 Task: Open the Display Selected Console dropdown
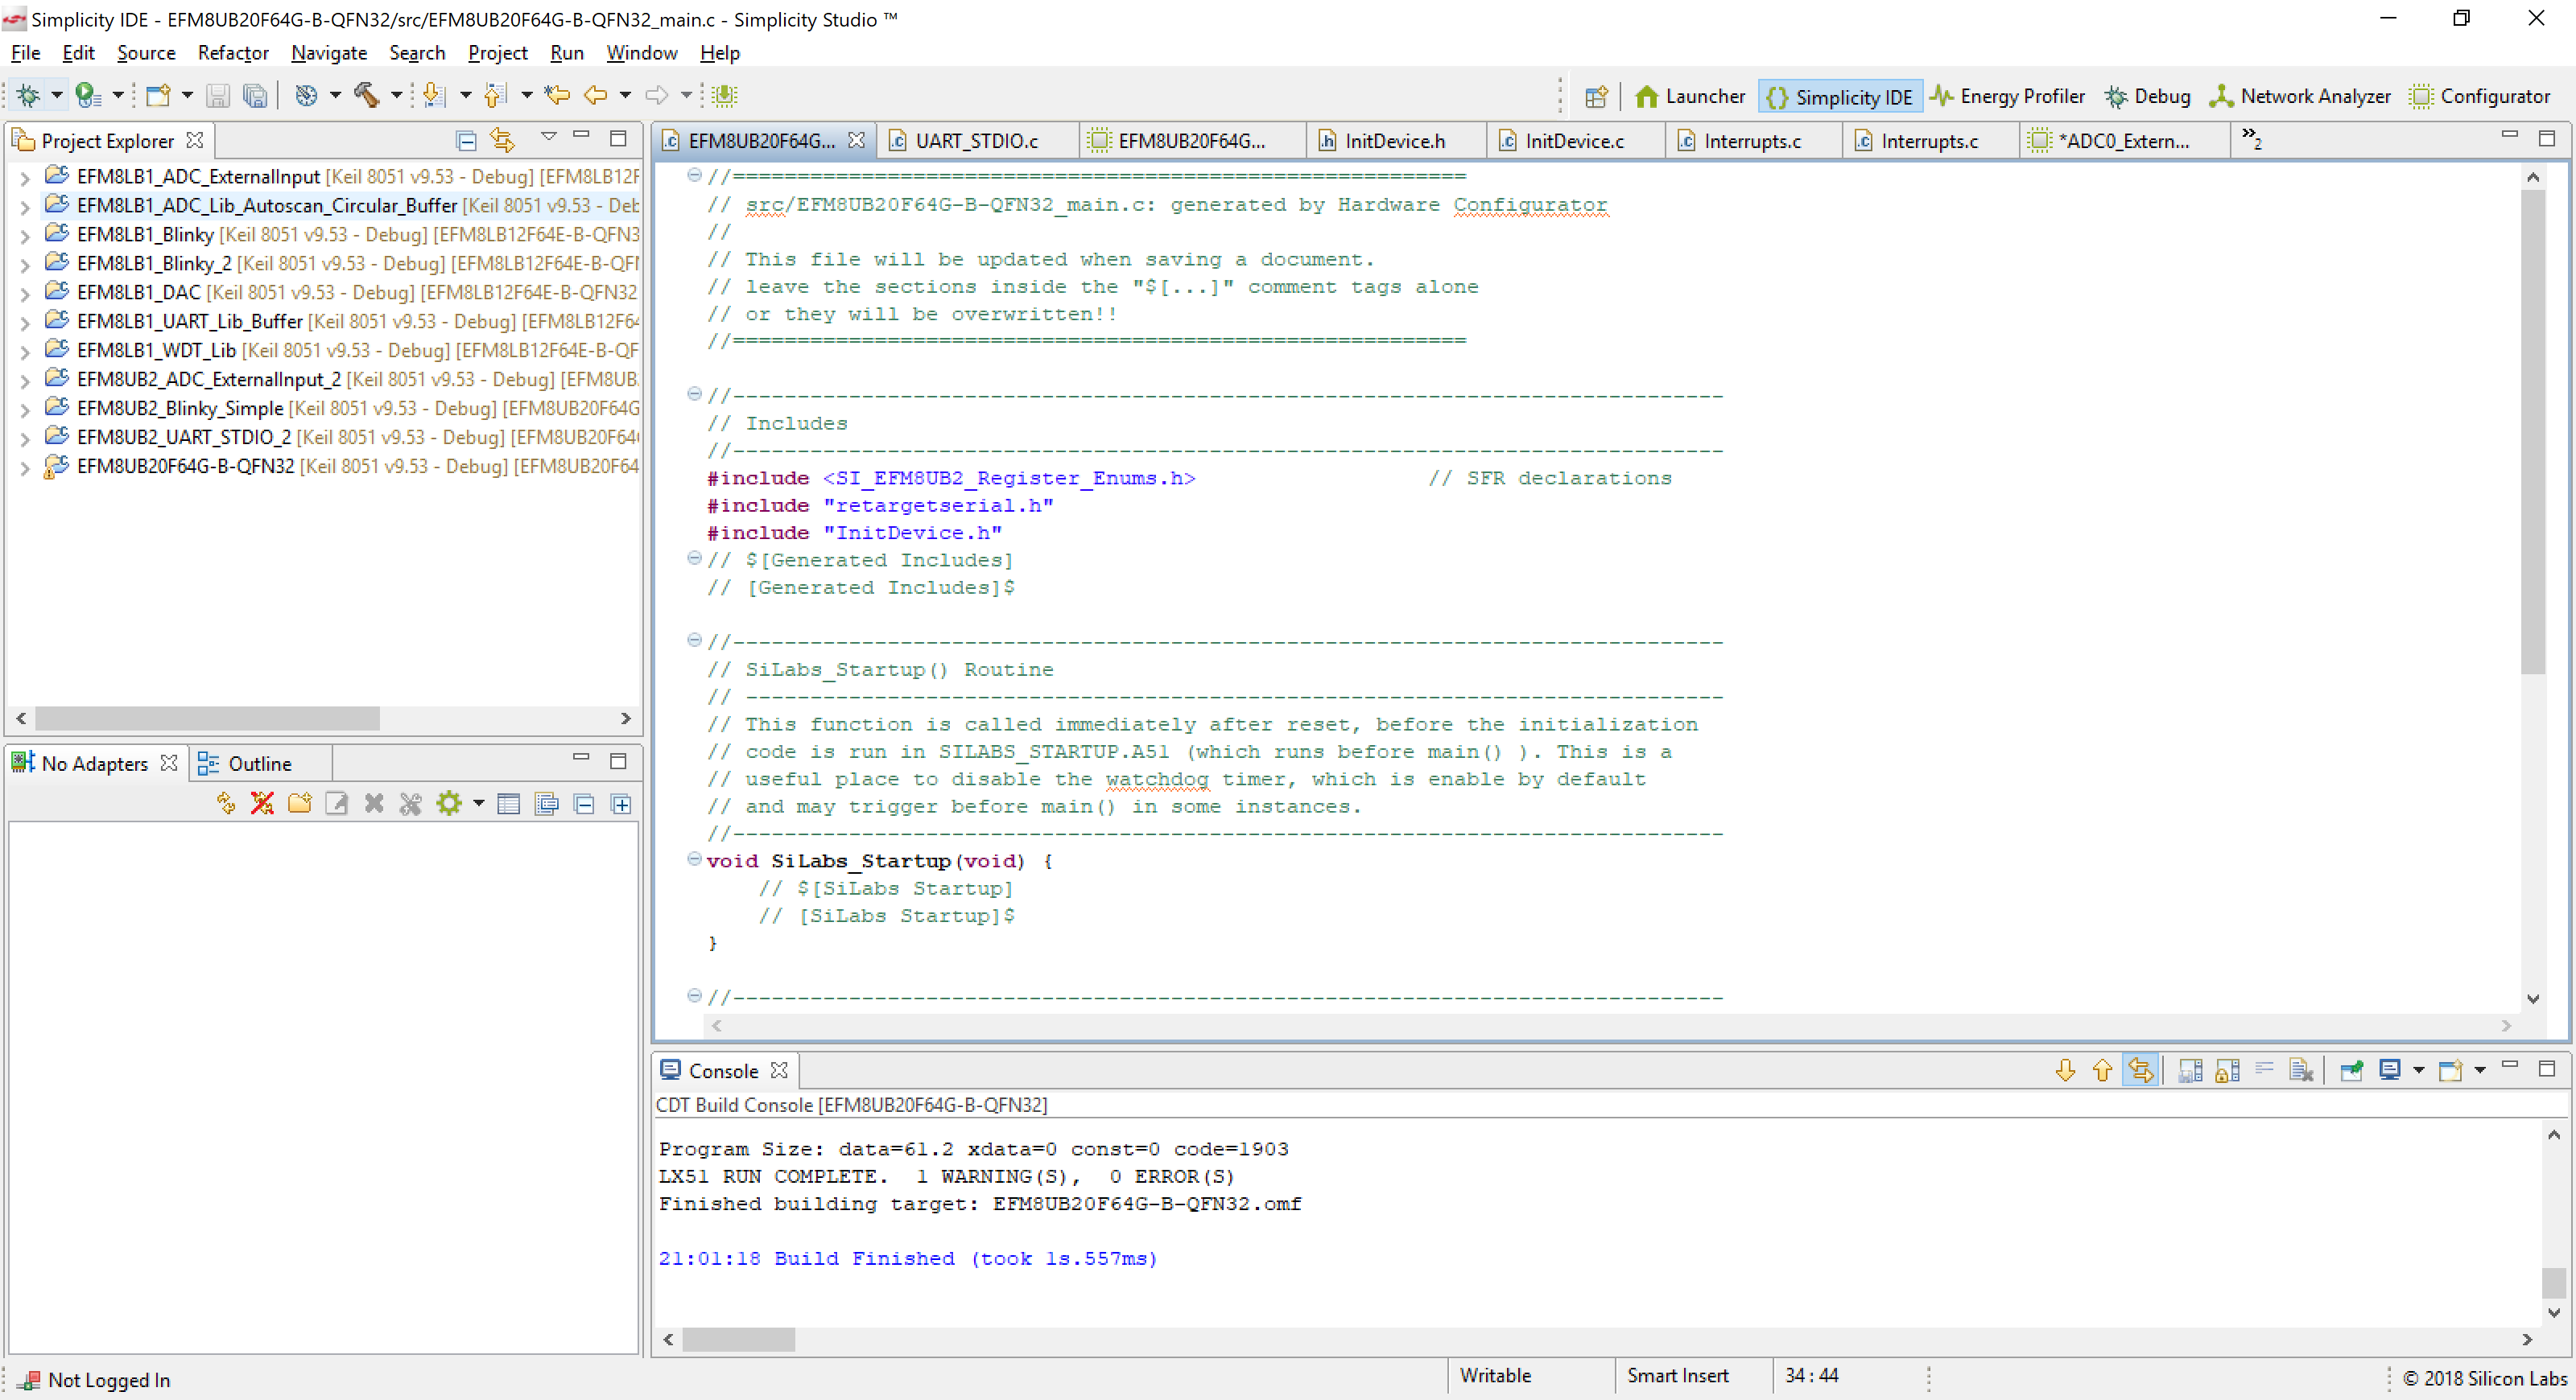(2421, 1069)
